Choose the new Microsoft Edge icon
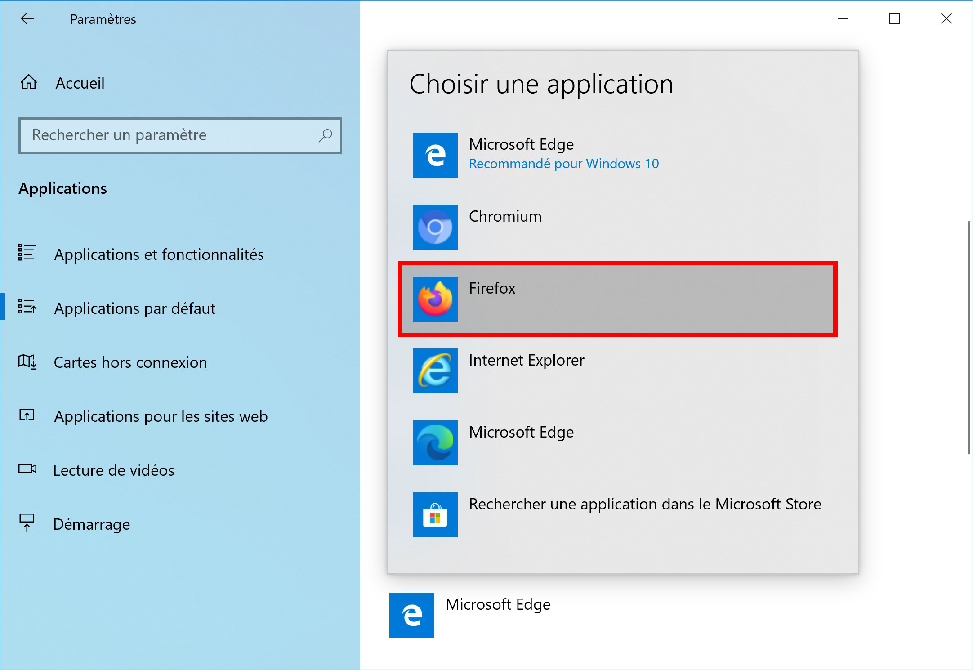Viewport: 973px width, 670px height. pyautogui.click(x=435, y=443)
